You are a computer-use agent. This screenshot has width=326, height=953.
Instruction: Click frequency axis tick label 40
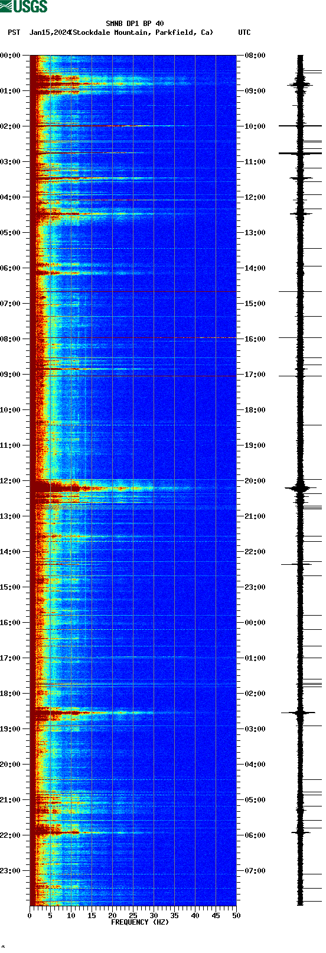195,916
